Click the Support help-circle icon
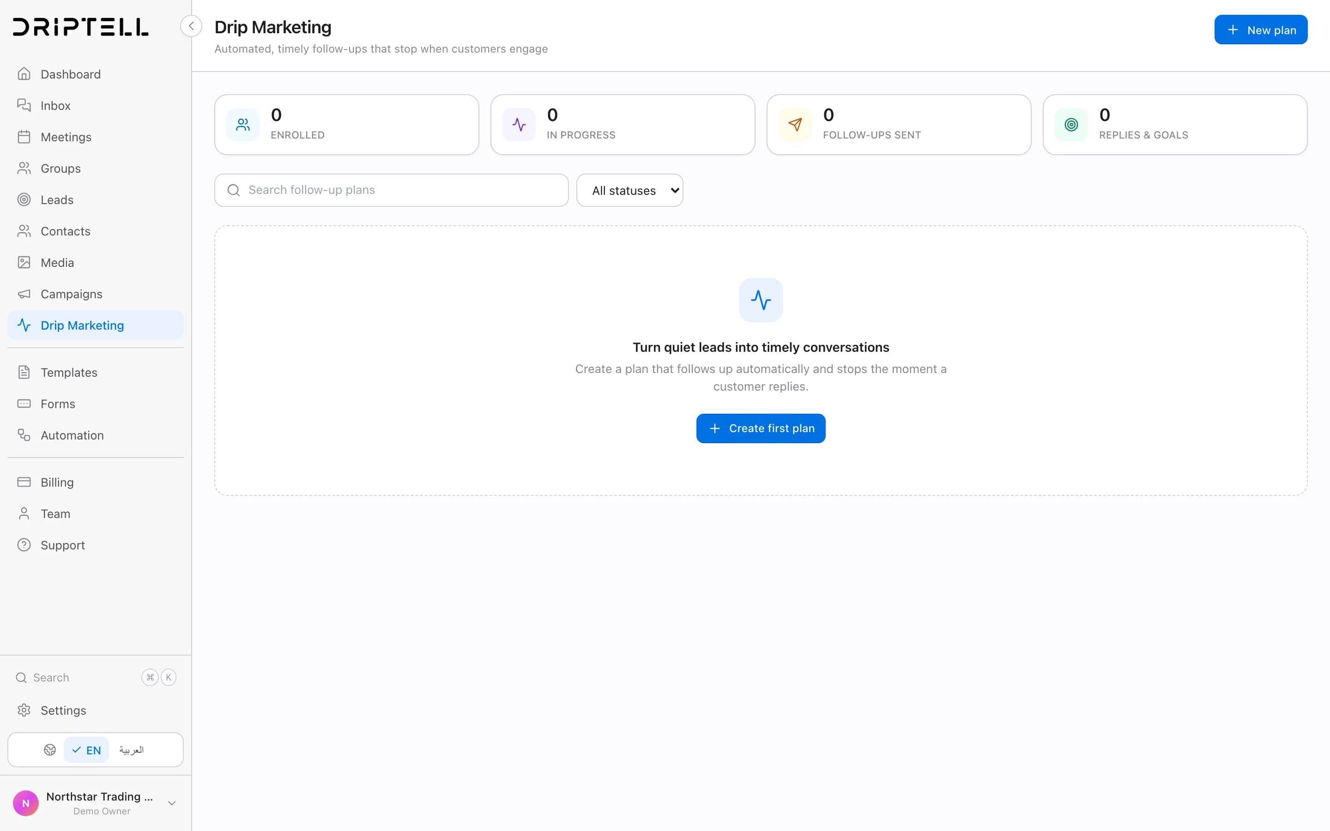Viewport: 1330px width, 831px height. 24,545
